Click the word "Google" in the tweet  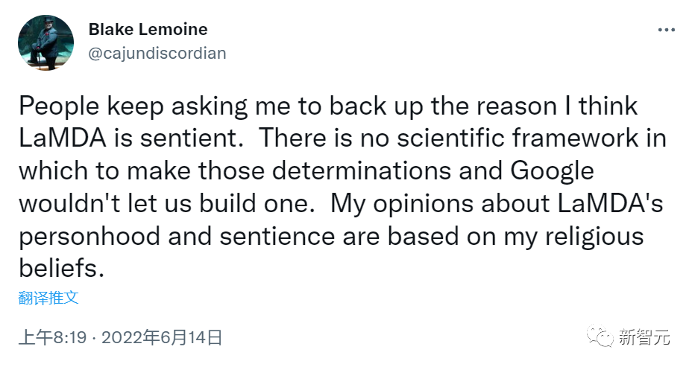pyautogui.click(x=553, y=170)
